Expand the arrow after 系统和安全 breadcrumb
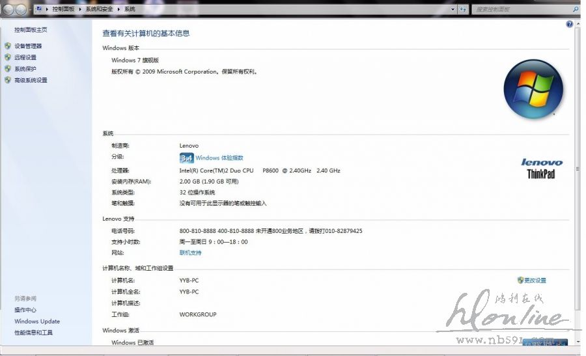This screenshot has height=356, width=586. (x=119, y=9)
